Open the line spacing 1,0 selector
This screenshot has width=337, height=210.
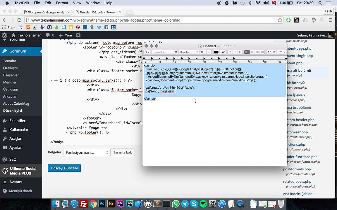tap(271, 52)
